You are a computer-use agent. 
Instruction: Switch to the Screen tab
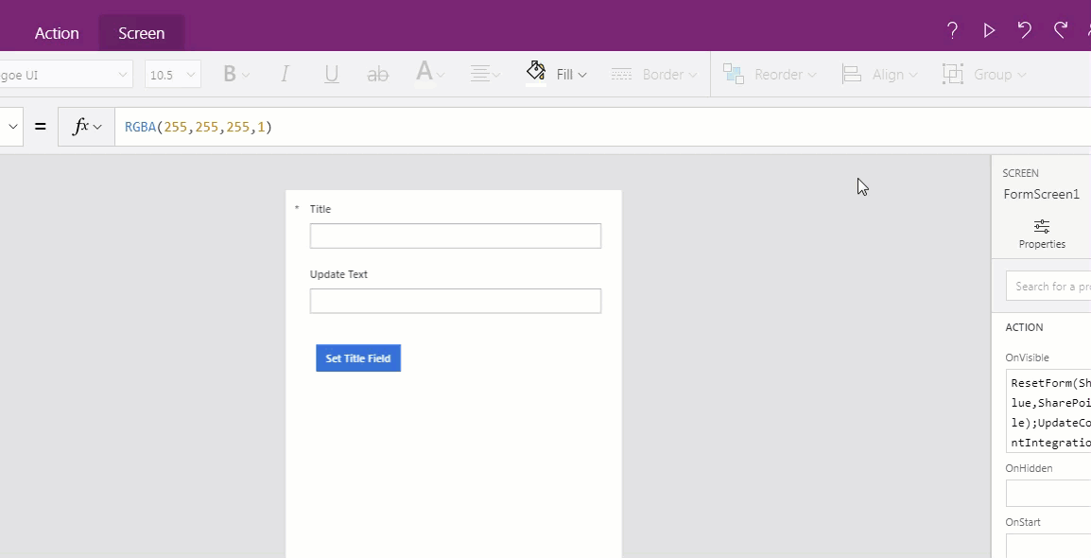(141, 32)
